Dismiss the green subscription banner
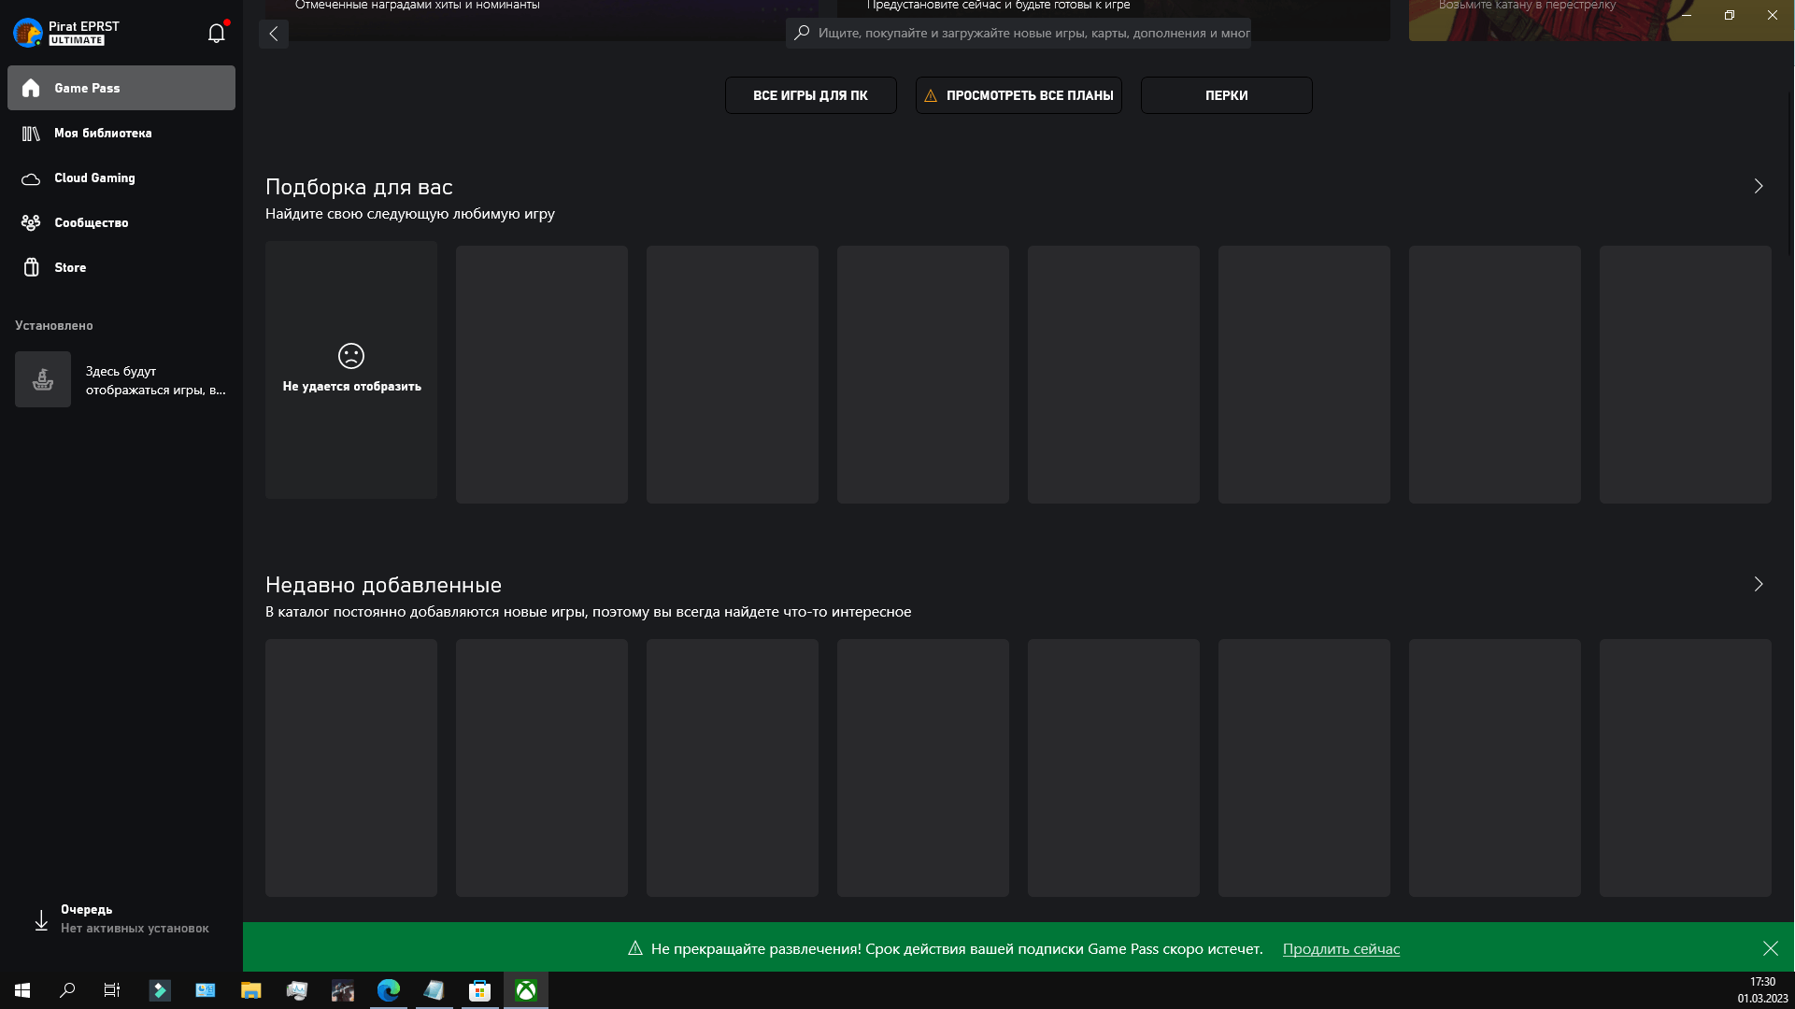1795x1009 pixels. tap(1771, 948)
